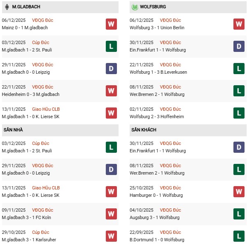Viewport: 247px width, 245px height.
Task: Open Augsburg 3 - 1 Wolfsburg match
Action: [x=155, y=217]
